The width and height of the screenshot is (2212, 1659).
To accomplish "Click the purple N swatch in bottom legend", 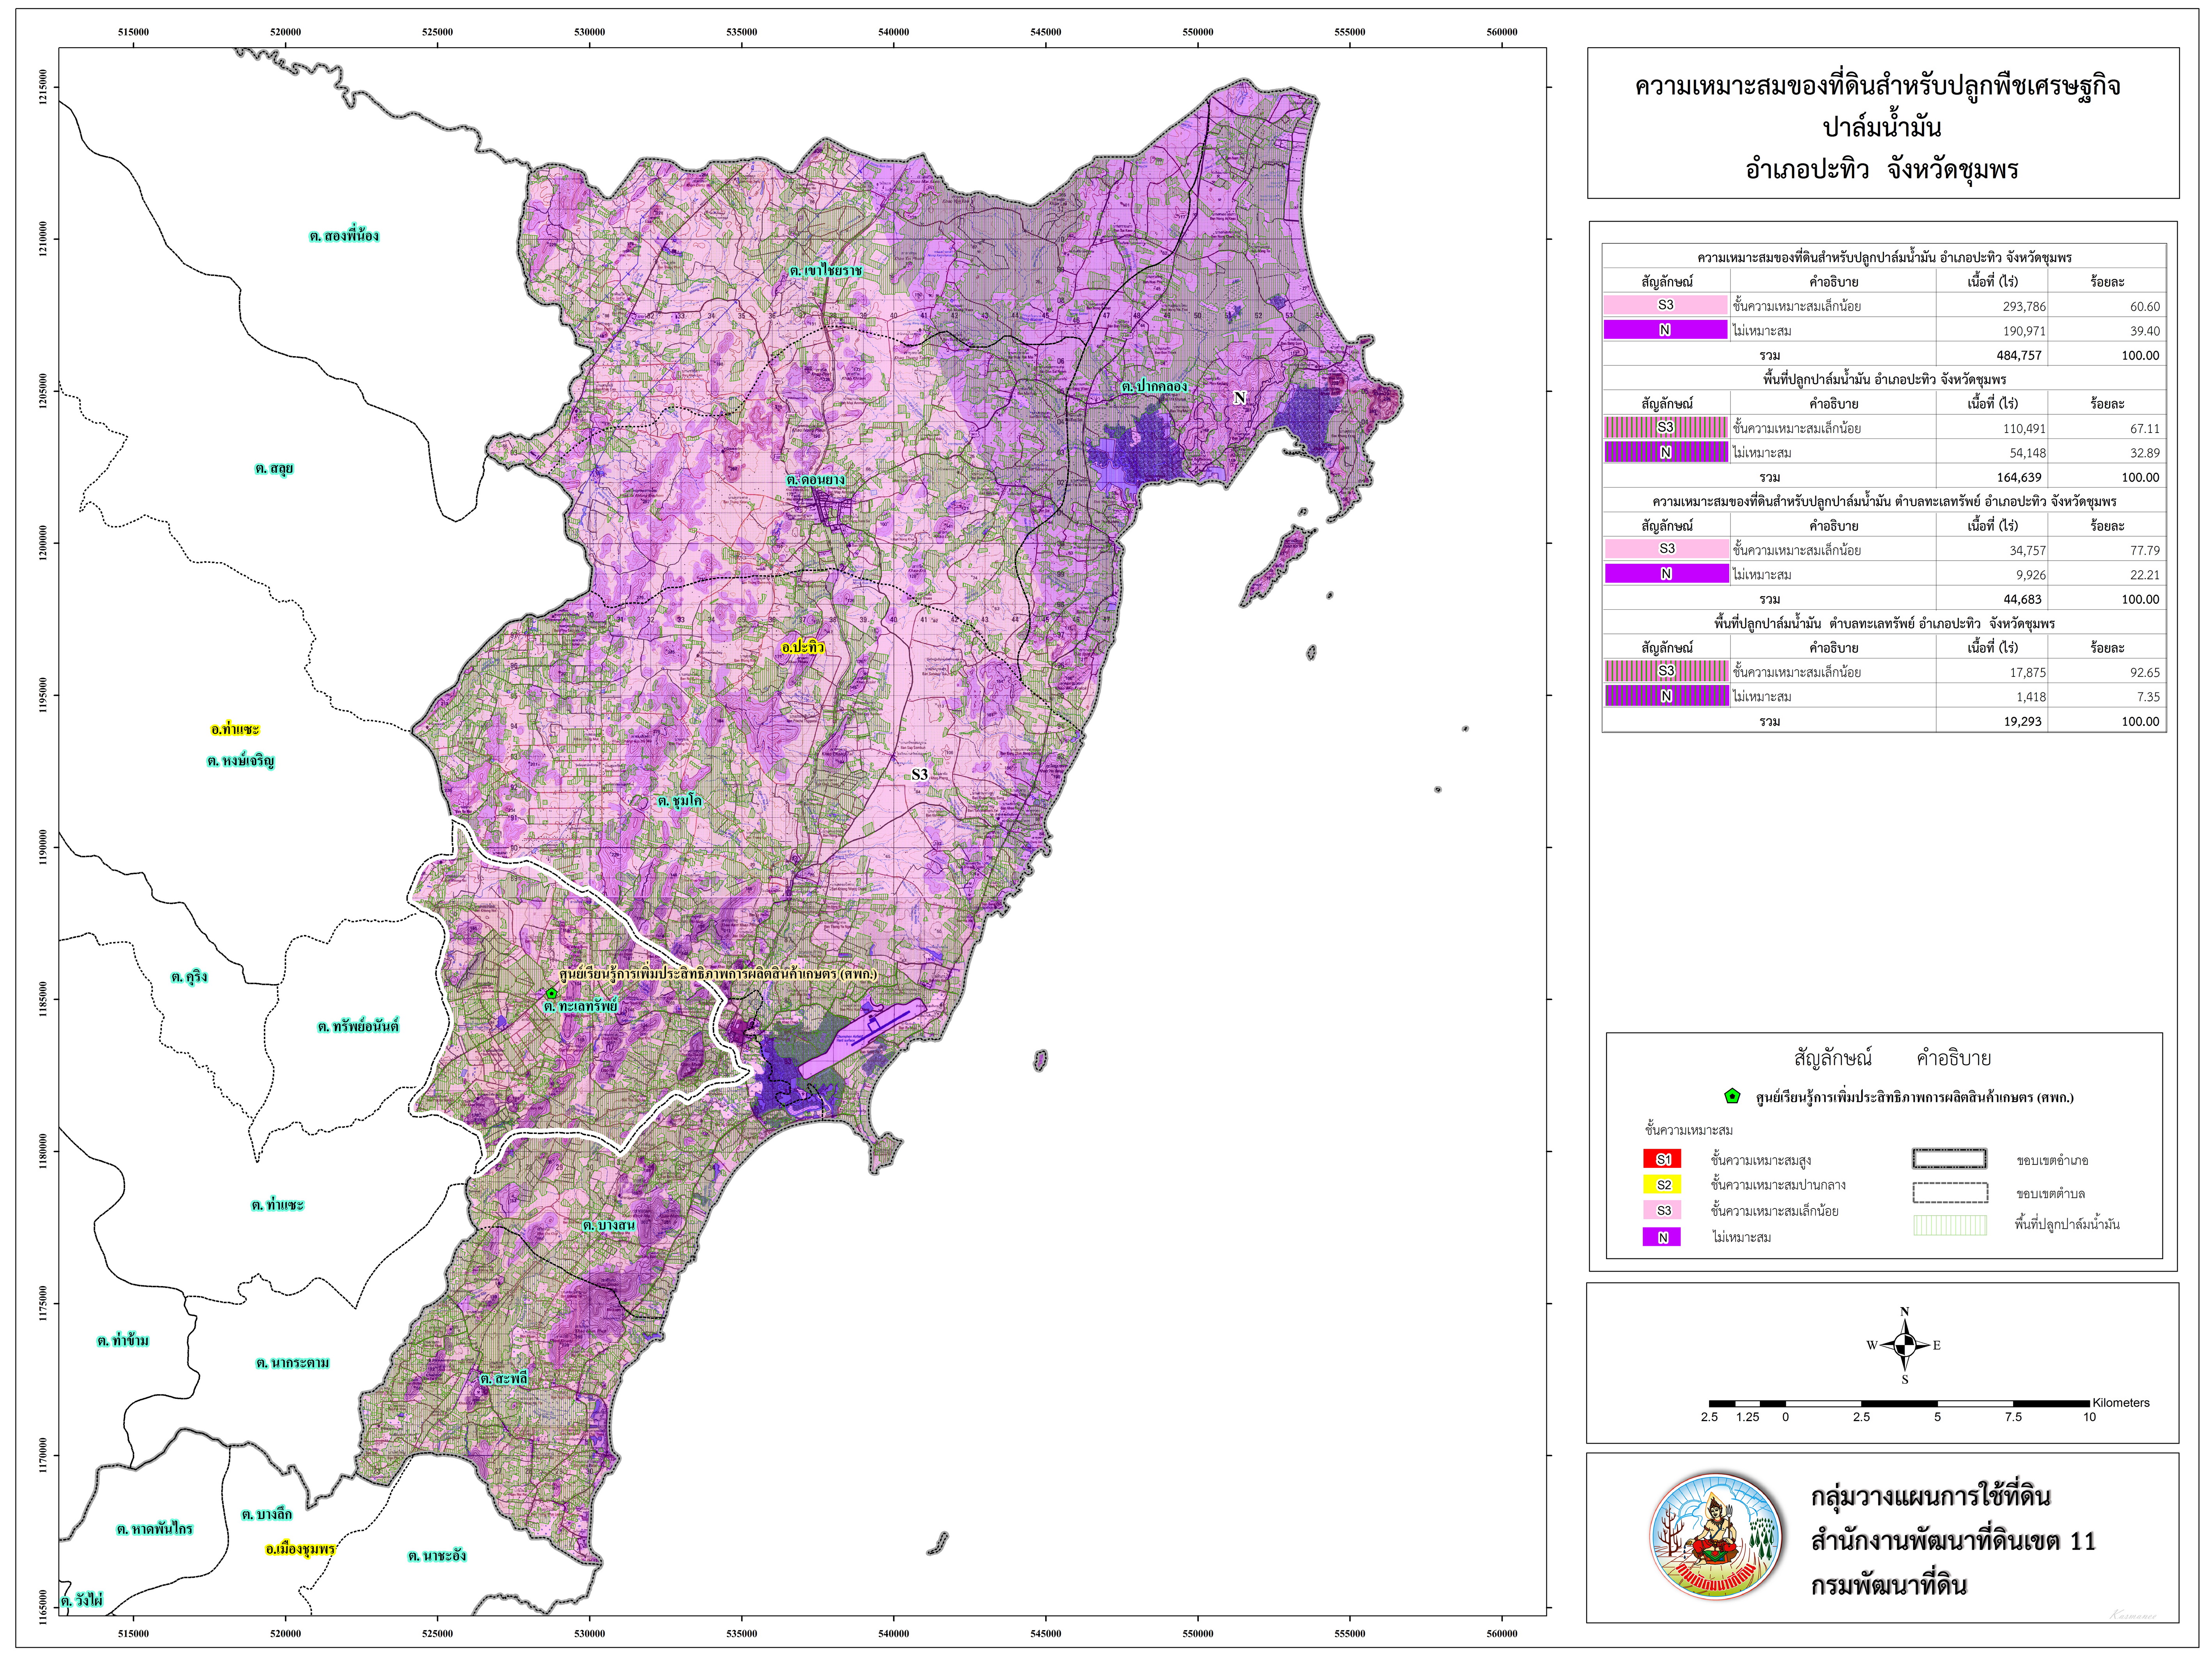I will (1662, 1237).
